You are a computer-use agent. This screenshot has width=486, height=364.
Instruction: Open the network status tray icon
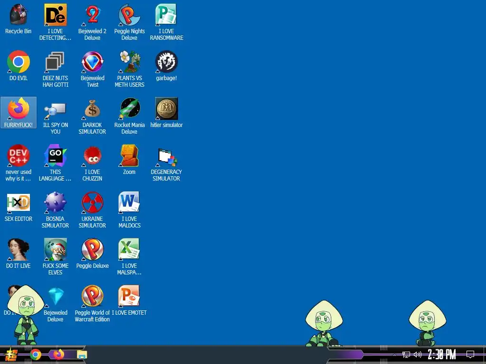(406, 355)
